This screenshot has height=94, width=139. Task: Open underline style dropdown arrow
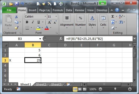[x=43, y=22]
